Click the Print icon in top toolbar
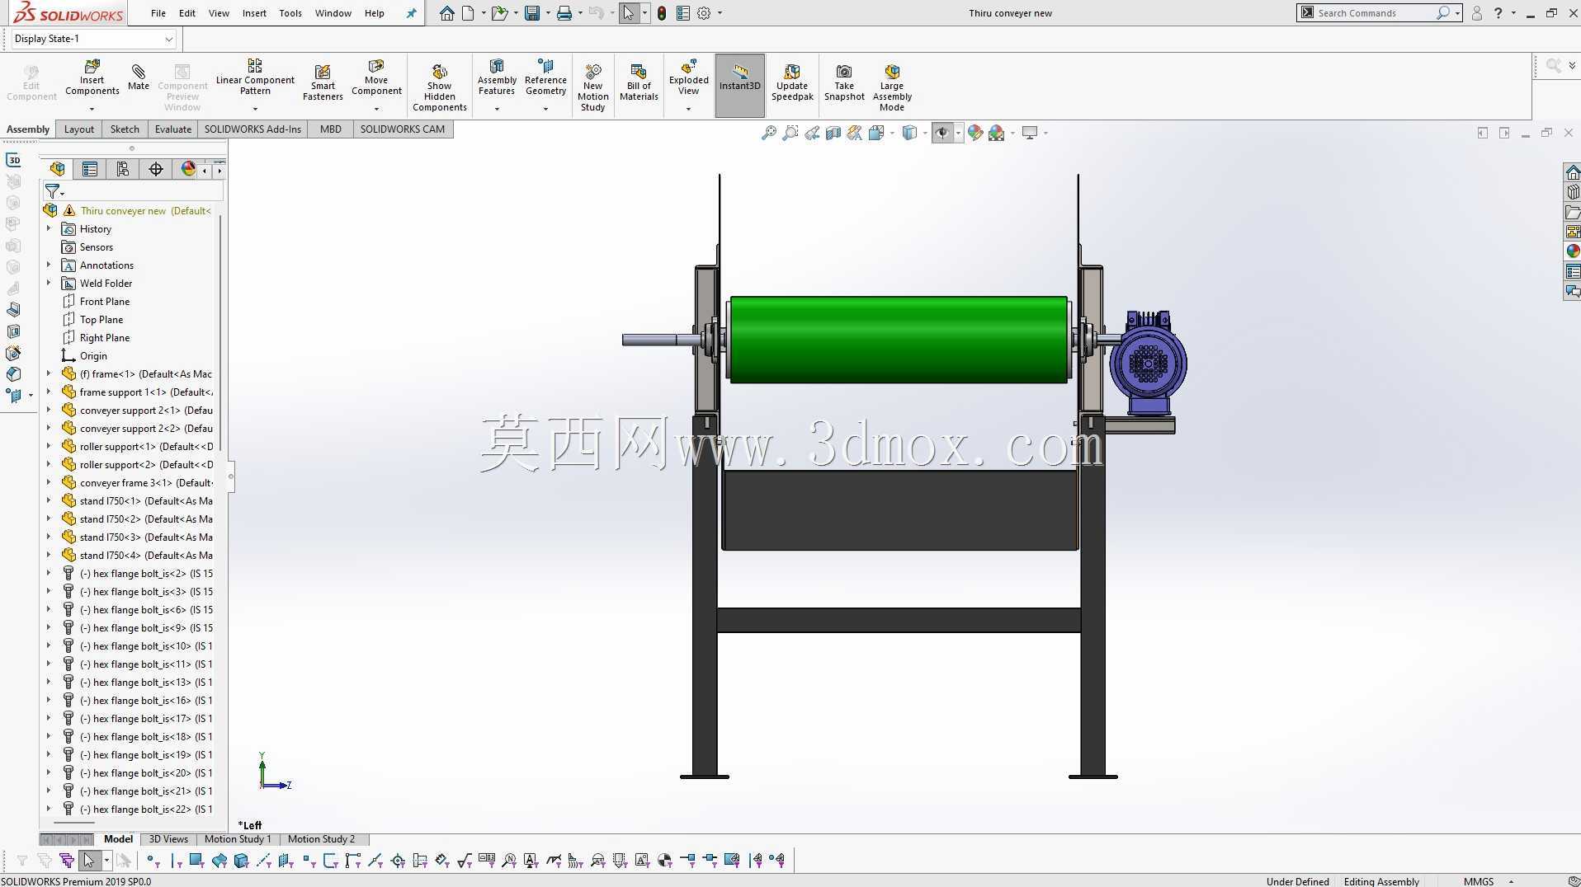This screenshot has width=1581, height=887. click(564, 13)
